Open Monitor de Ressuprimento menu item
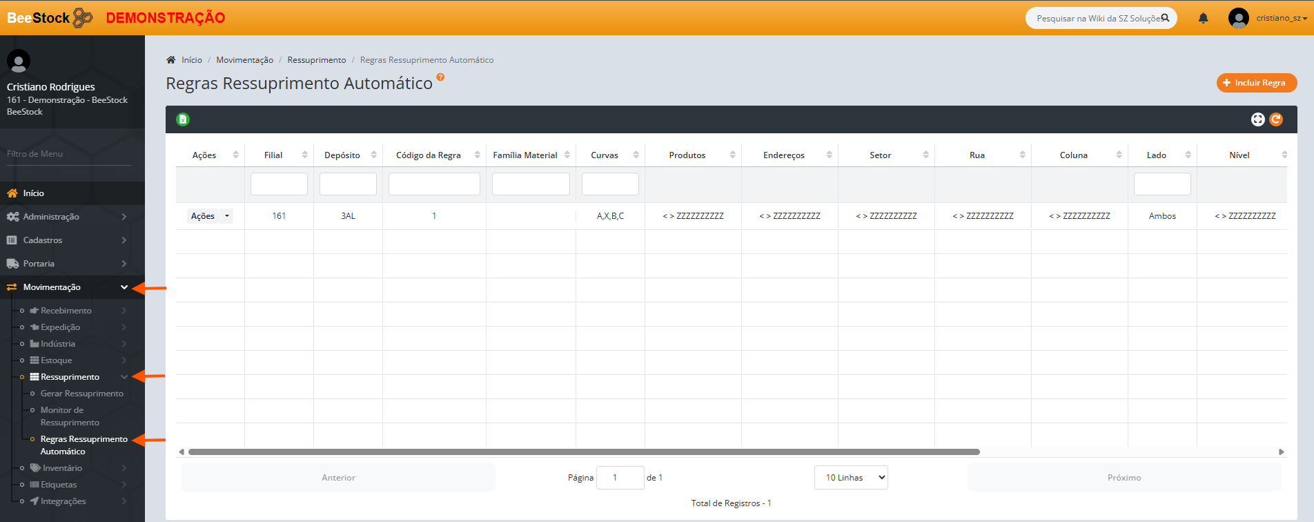 (x=70, y=416)
